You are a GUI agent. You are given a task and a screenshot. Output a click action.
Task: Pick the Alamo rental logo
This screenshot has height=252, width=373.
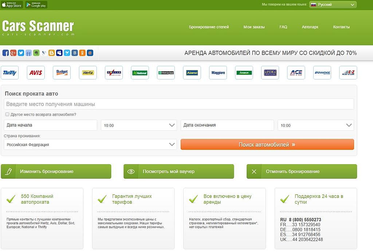(x=192, y=73)
